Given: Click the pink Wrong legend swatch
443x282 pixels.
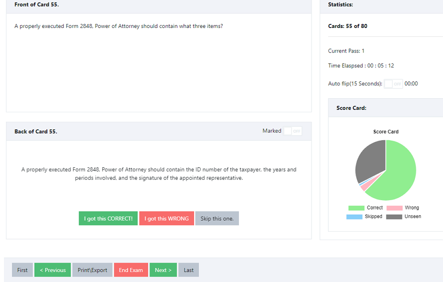Looking at the screenshot, I should (x=394, y=208).
